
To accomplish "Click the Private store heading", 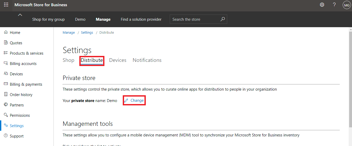I will (79, 78).
